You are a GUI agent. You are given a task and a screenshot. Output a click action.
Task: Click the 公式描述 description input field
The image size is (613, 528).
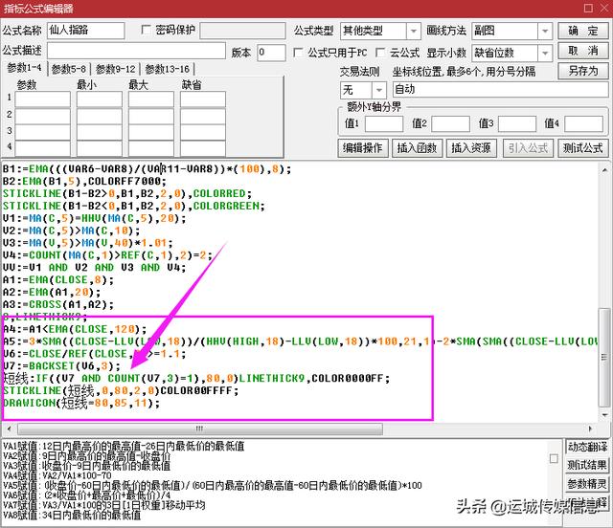tap(136, 51)
